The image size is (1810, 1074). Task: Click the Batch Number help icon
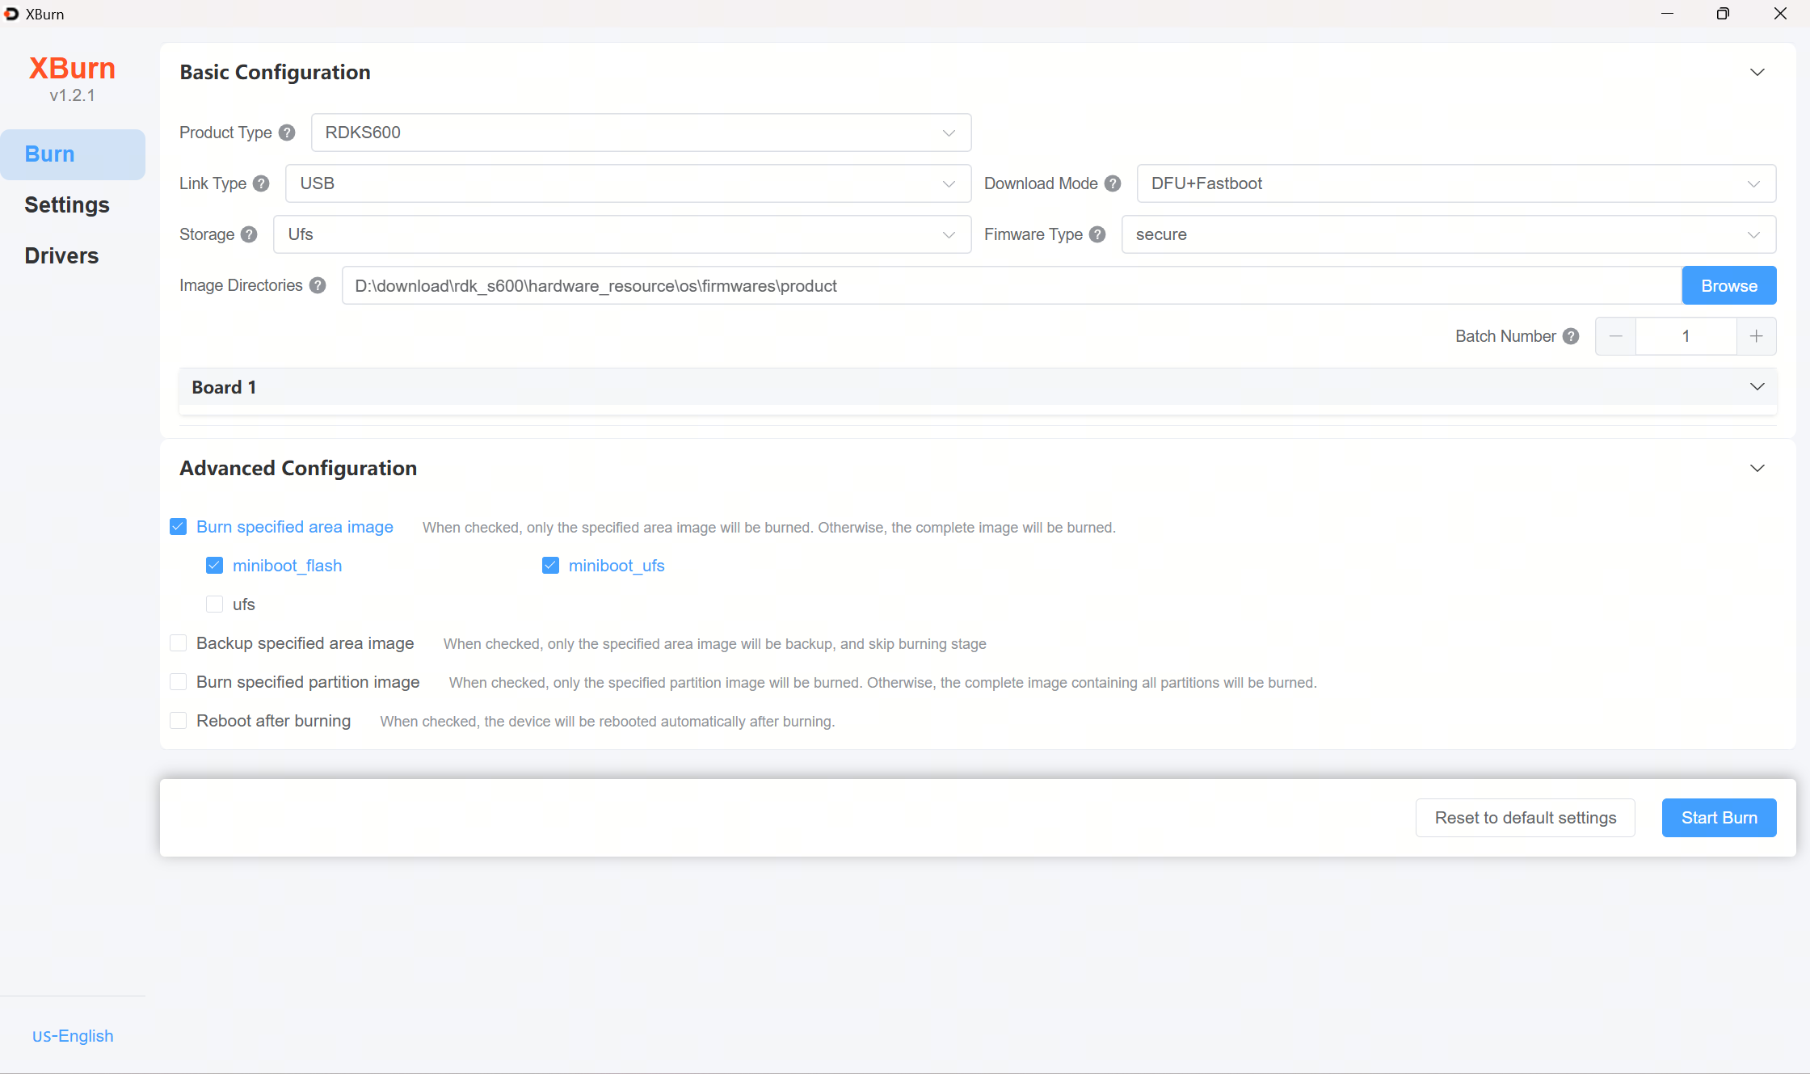1571,336
